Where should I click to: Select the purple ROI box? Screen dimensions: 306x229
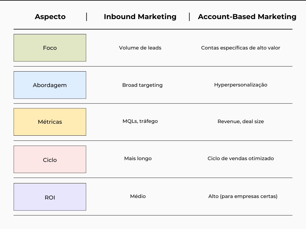click(x=50, y=197)
